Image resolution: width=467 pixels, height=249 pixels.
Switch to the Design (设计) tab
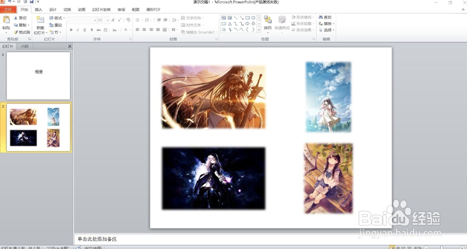[x=53, y=9]
